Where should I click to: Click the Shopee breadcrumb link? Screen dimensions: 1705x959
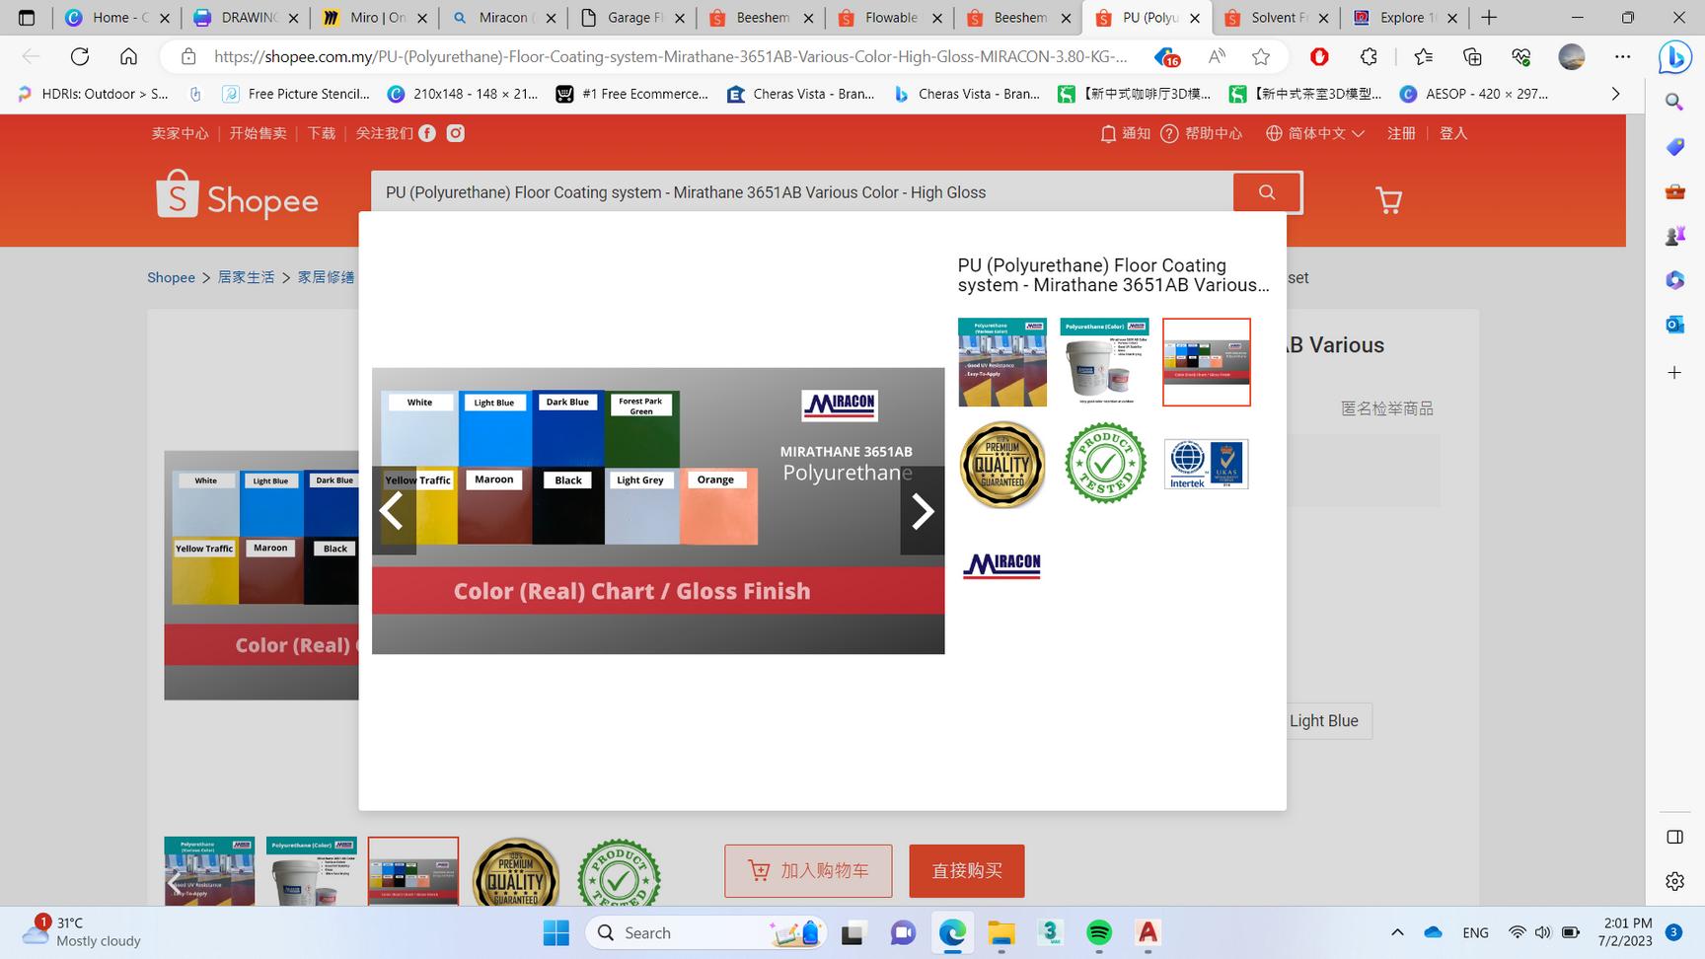[171, 277]
